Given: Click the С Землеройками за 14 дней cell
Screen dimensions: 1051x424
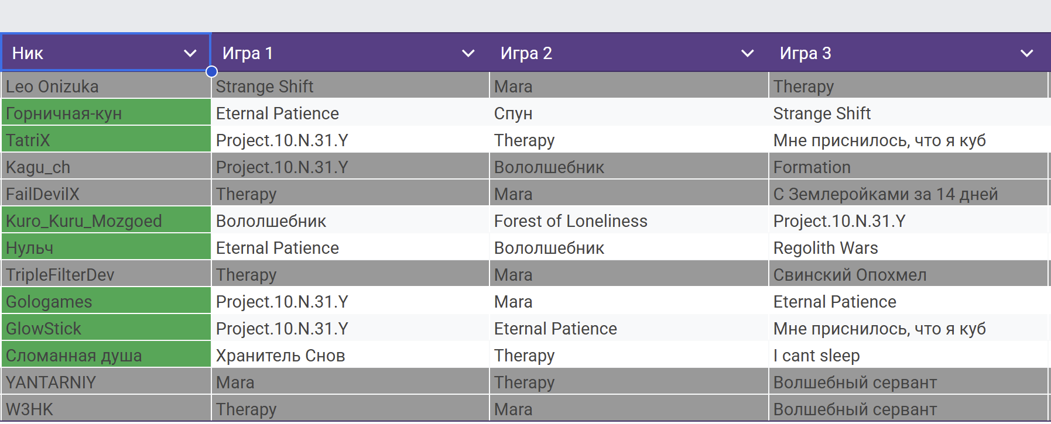Looking at the screenshot, I should click(908, 194).
